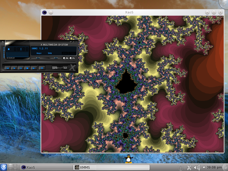Toggle double size via the D letter in XMMS
The image size is (228, 171).
(4, 54)
